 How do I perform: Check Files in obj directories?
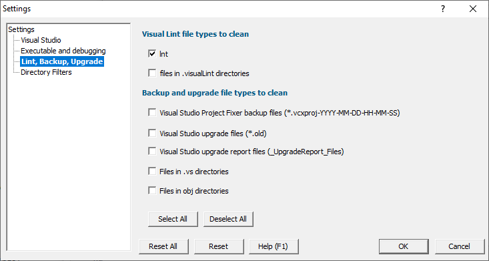pos(152,190)
